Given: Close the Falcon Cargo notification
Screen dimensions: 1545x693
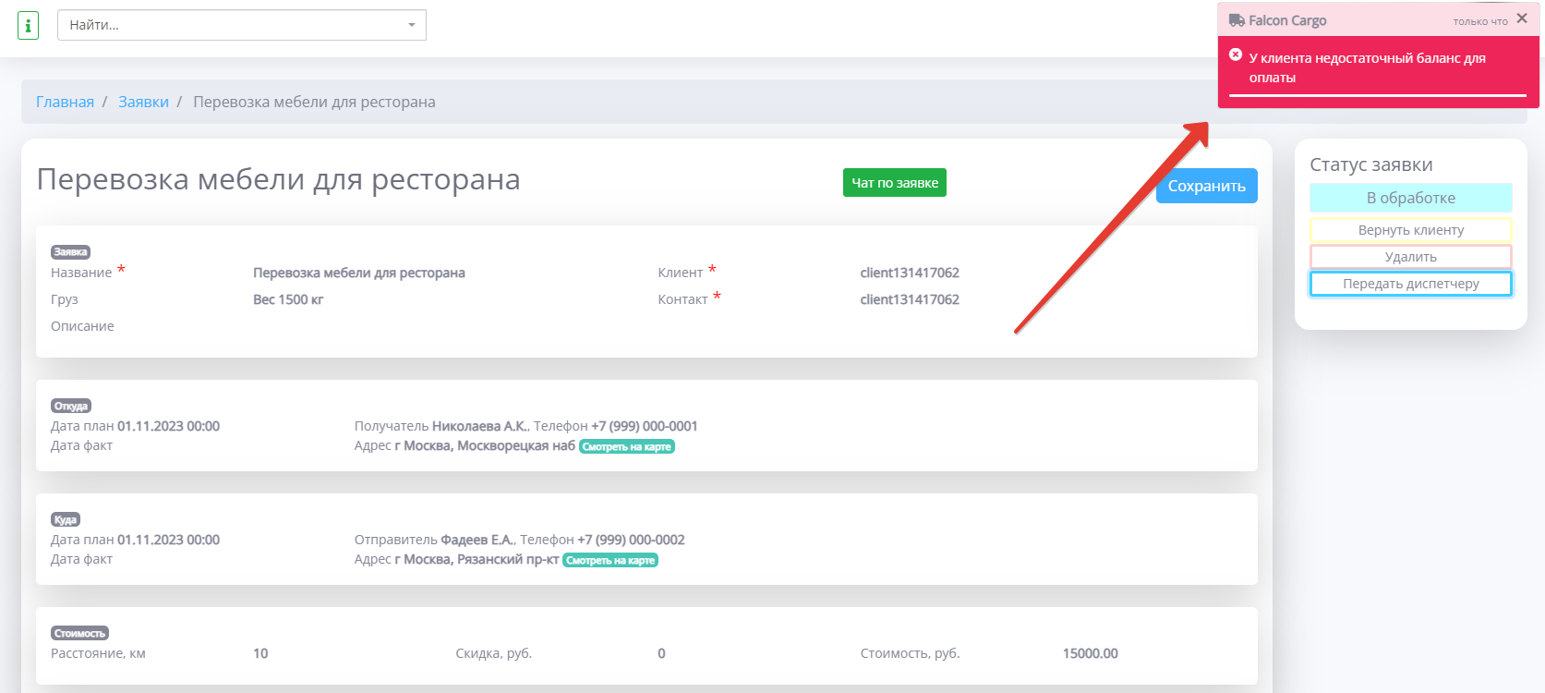Looking at the screenshot, I should 1522,18.
